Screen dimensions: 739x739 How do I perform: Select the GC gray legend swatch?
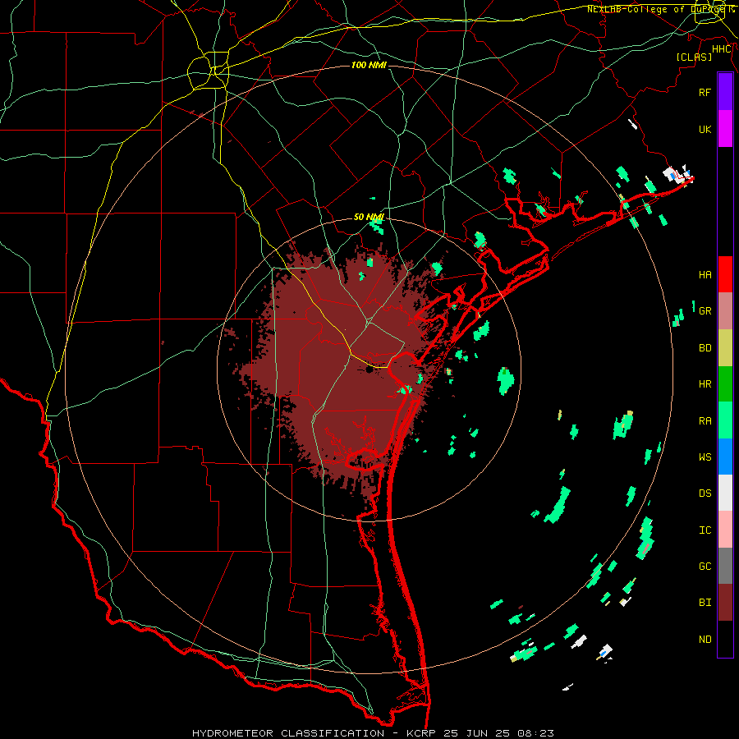tap(725, 566)
